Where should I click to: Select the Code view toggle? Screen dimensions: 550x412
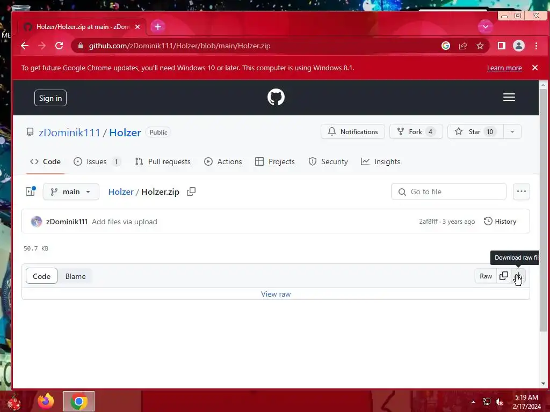pos(41,276)
